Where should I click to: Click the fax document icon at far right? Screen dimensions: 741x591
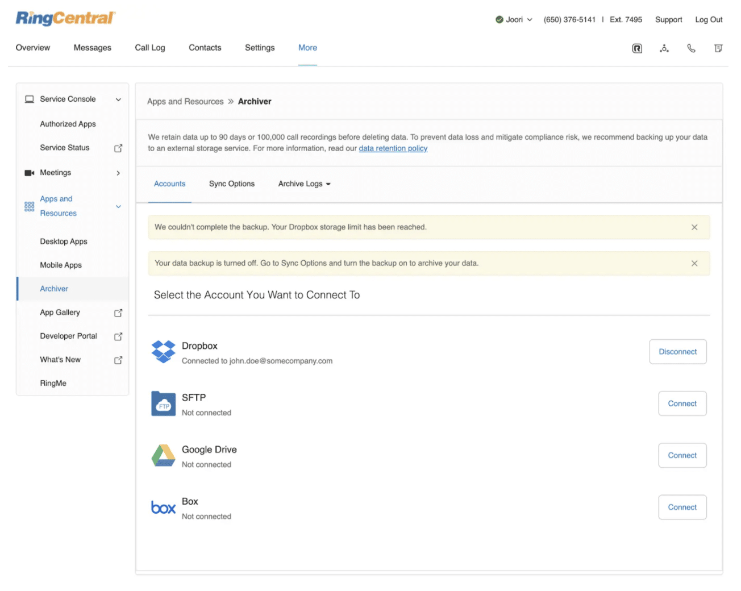(718, 48)
